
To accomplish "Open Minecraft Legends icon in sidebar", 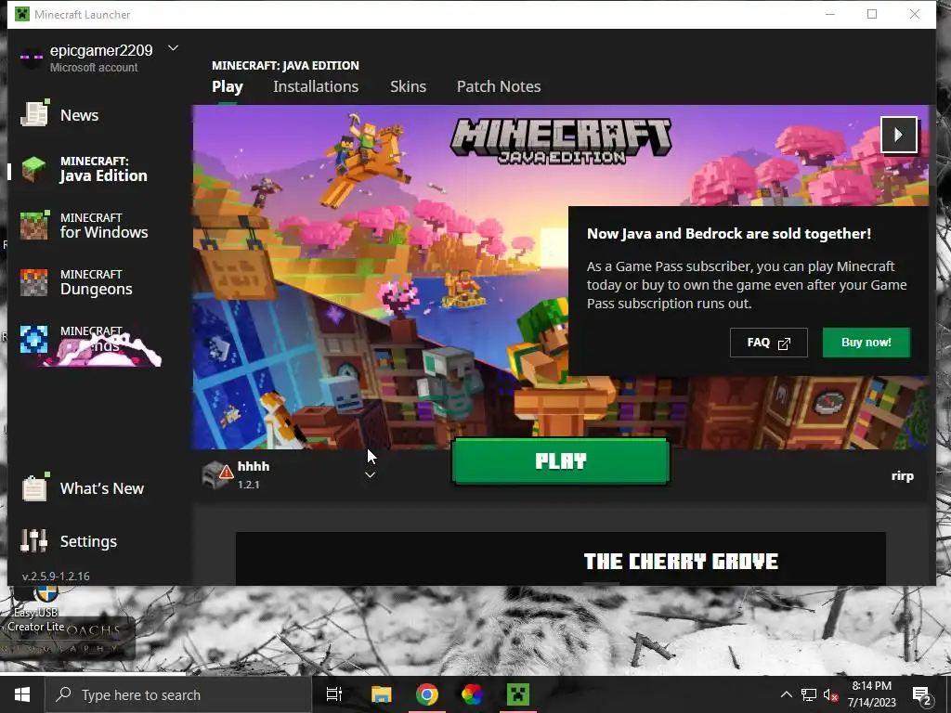I will [x=34, y=340].
